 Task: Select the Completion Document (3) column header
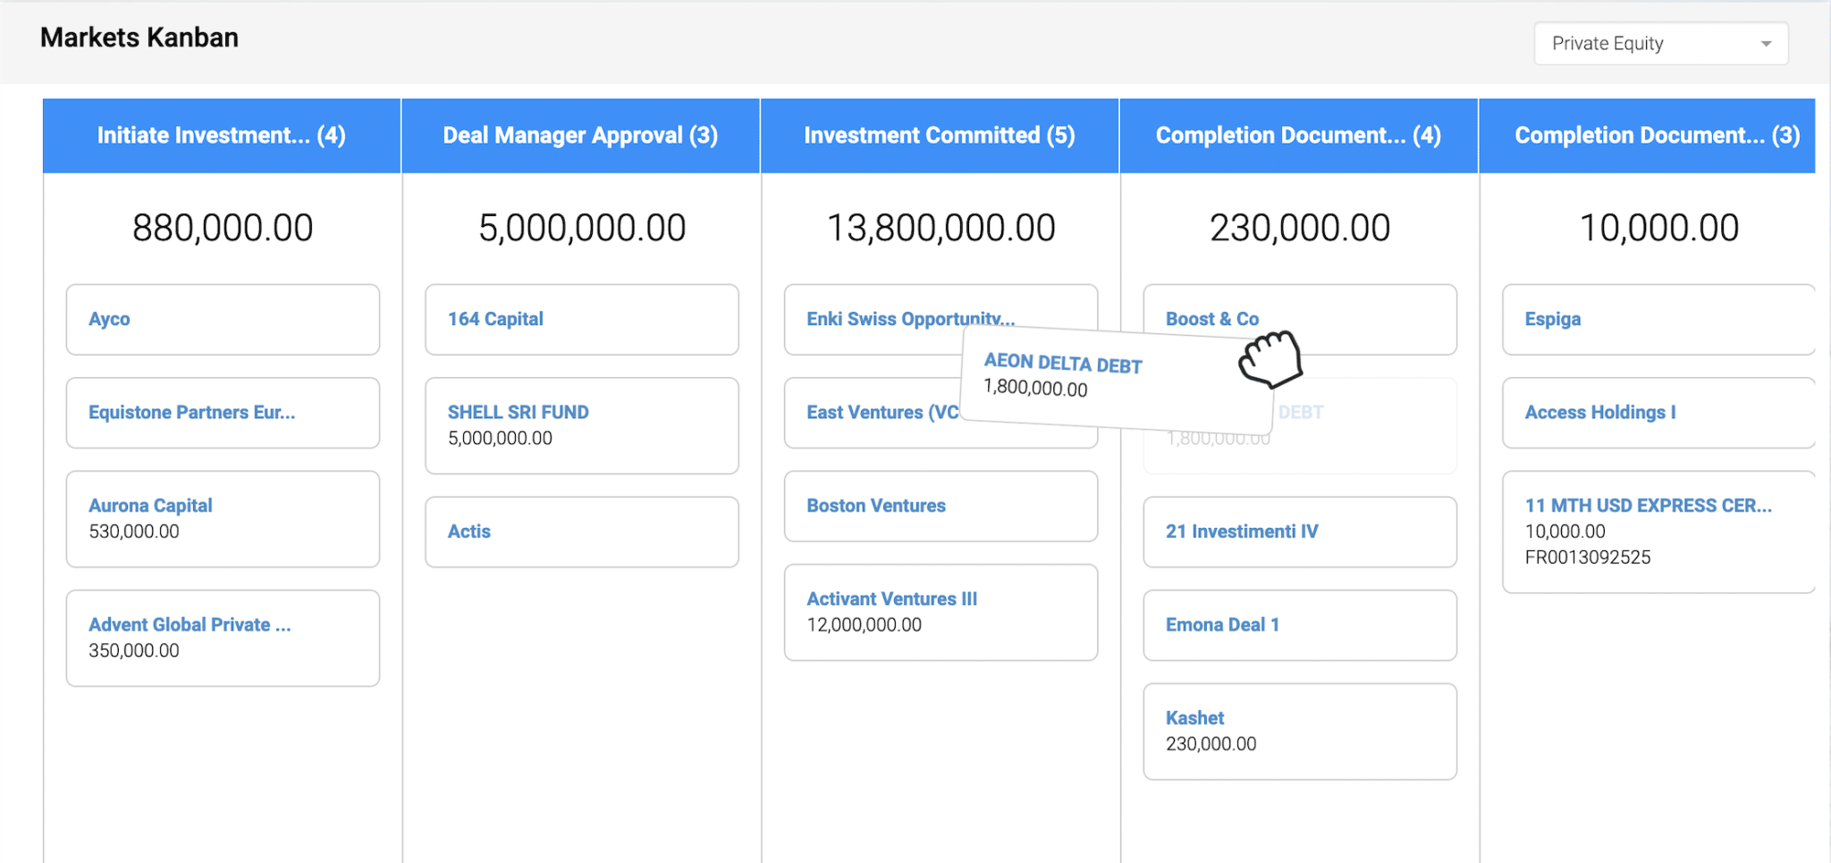[1648, 136]
